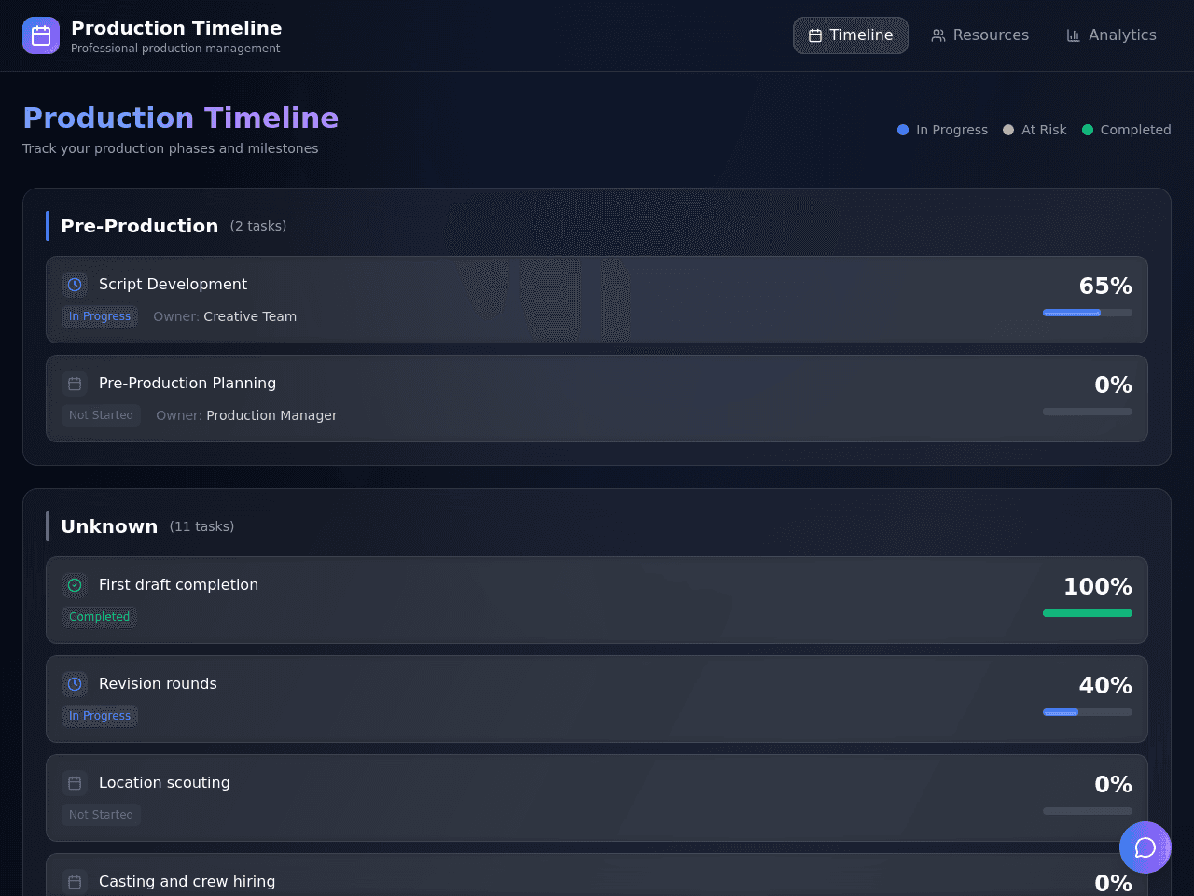The image size is (1194, 896).
Task: Click the Completed badge on First draft completion
Action: point(99,617)
